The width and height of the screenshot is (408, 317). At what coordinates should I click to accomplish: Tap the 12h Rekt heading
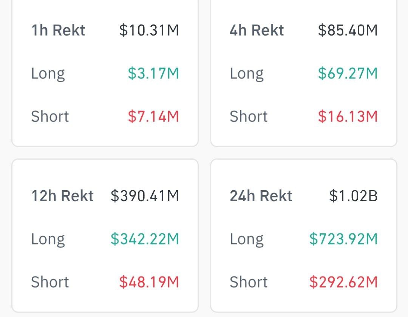click(x=62, y=196)
